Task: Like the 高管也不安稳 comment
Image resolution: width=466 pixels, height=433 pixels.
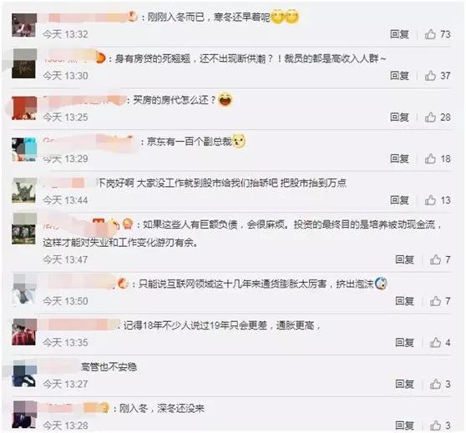Action: point(435,384)
